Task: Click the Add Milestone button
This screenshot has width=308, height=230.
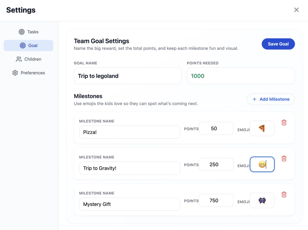Action: [x=271, y=99]
